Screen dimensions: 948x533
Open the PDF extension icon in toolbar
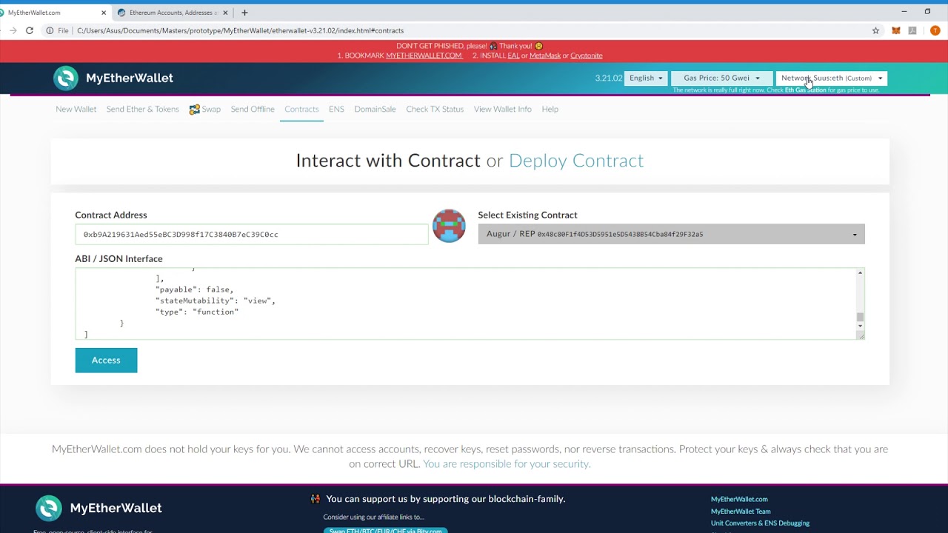click(x=912, y=30)
